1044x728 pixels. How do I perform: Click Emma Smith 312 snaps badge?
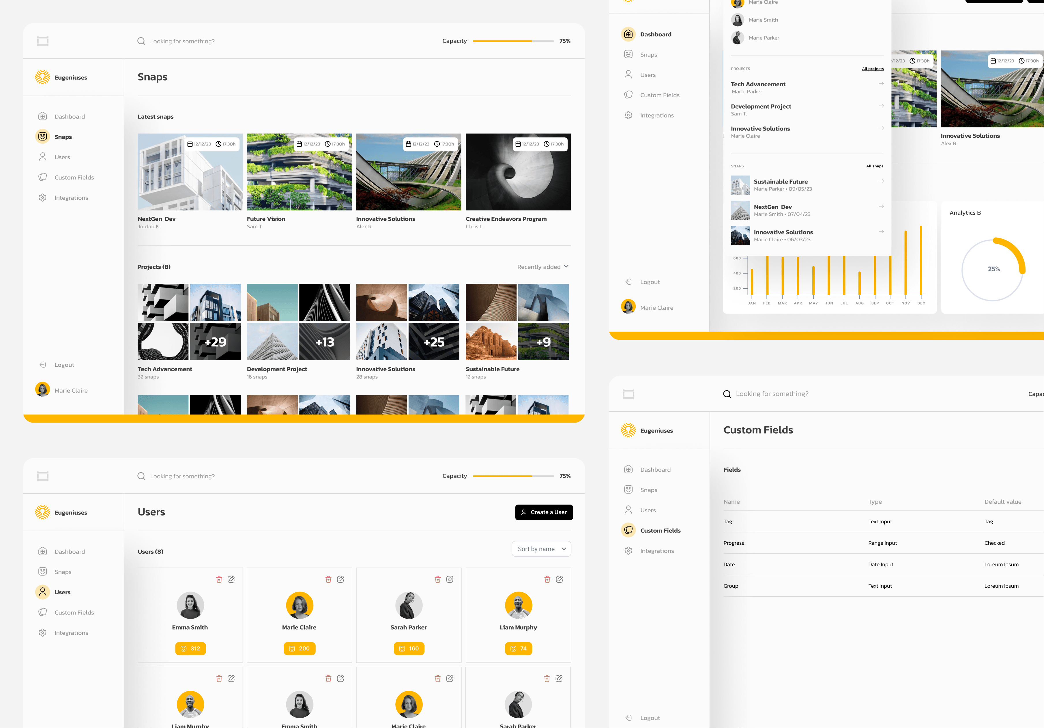(x=190, y=648)
